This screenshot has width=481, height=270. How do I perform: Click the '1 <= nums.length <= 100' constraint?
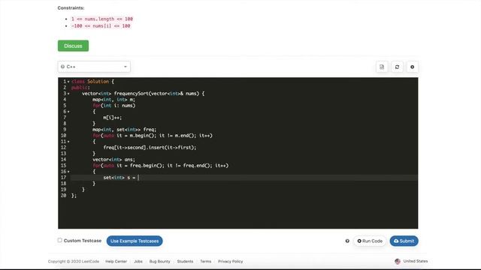tap(102, 19)
